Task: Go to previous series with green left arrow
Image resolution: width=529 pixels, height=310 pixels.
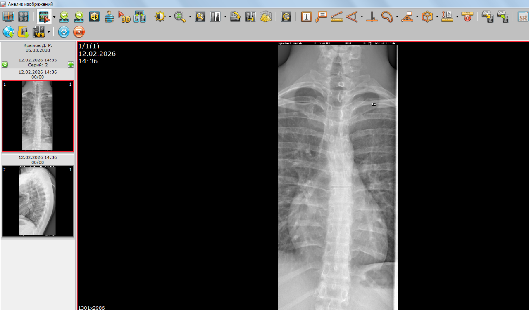Action: tap(64, 17)
